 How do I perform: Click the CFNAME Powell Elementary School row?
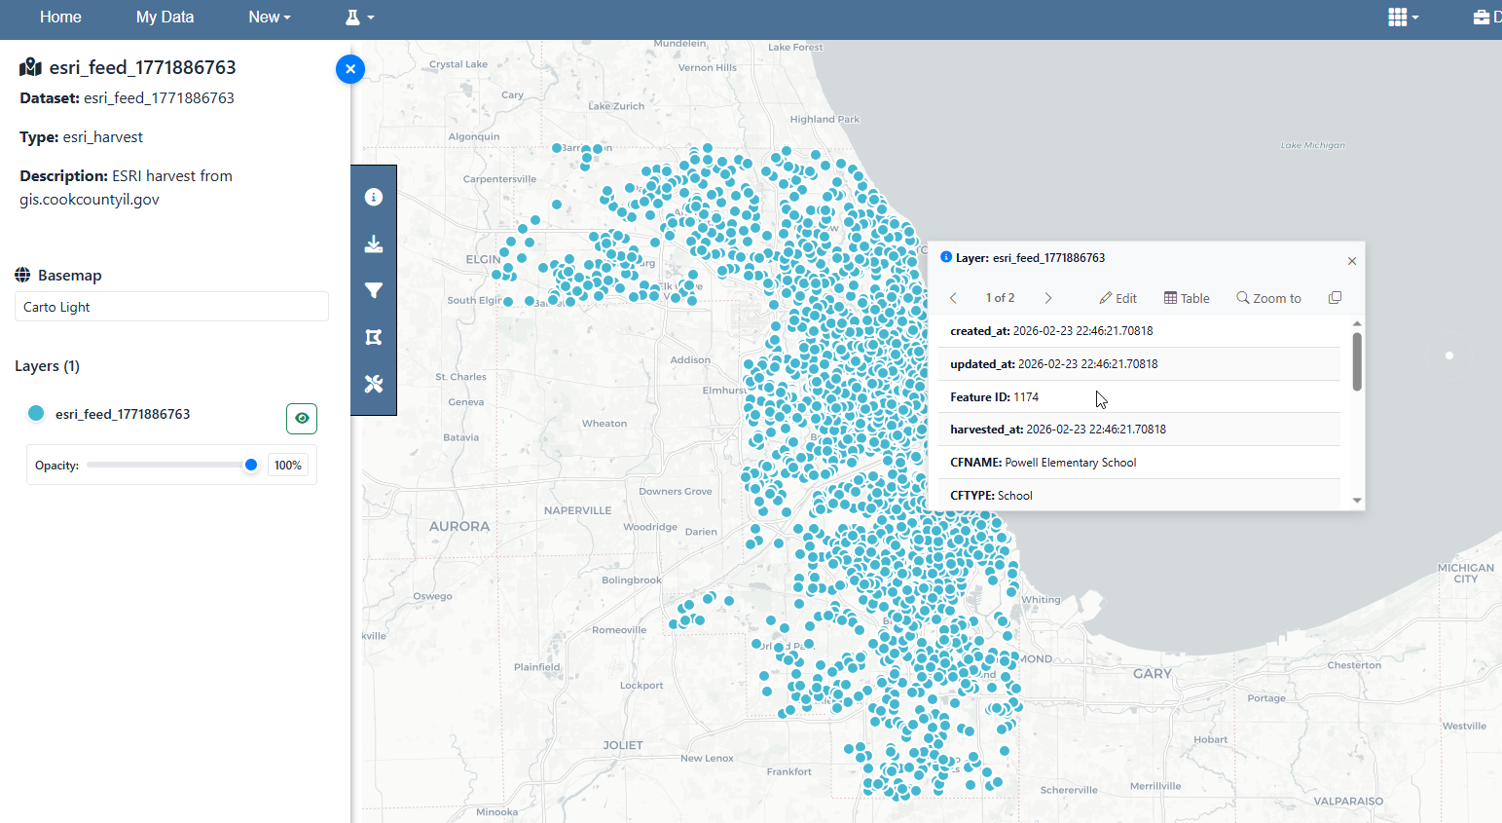(x=1139, y=463)
